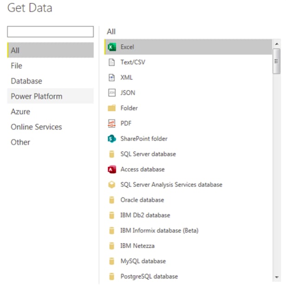Click the Analysis Services cube icon
Viewport: 286px width, 292px height.
[112, 184]
